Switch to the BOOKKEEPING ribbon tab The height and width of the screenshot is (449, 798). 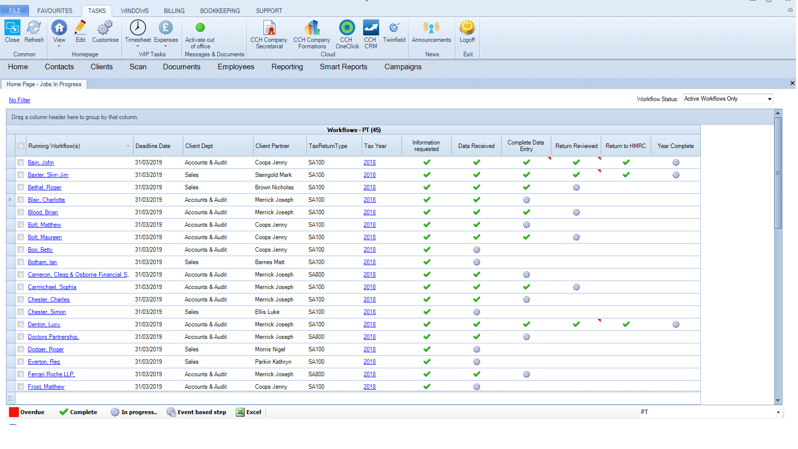coord(220,10)
